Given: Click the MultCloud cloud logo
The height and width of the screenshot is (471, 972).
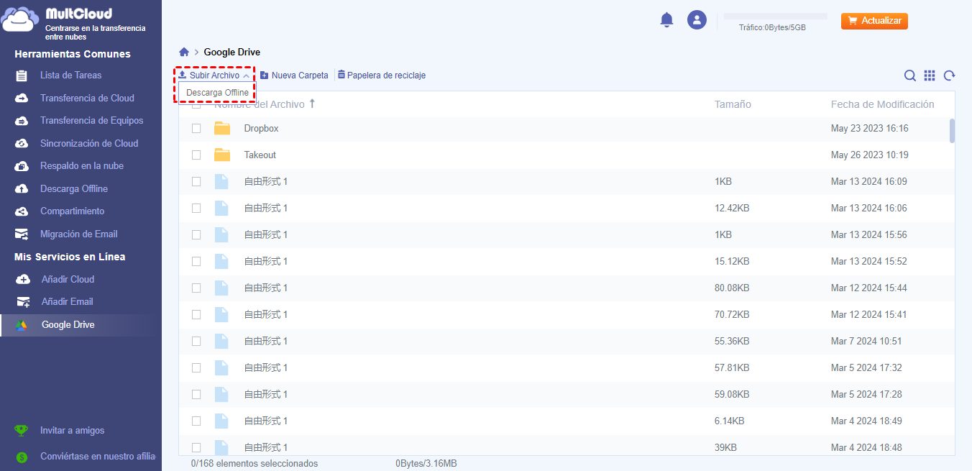Looking at the screenshot, I should (x=19, y=19).
